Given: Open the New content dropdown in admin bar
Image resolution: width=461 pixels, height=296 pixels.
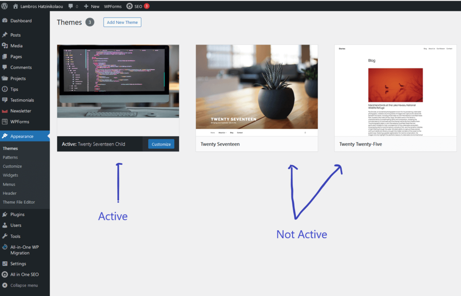Looking at the screenshot, I should point(91,6).
